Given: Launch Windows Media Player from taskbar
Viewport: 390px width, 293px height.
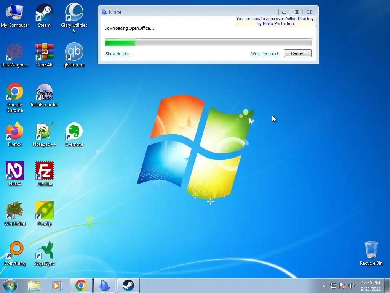Looking at the screenshot, I should pos(57,285).
